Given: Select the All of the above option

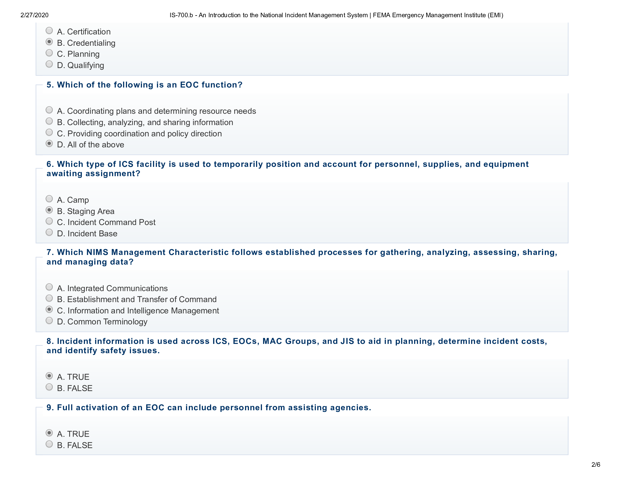Looking at the screenshot, I should pos(49,144).
